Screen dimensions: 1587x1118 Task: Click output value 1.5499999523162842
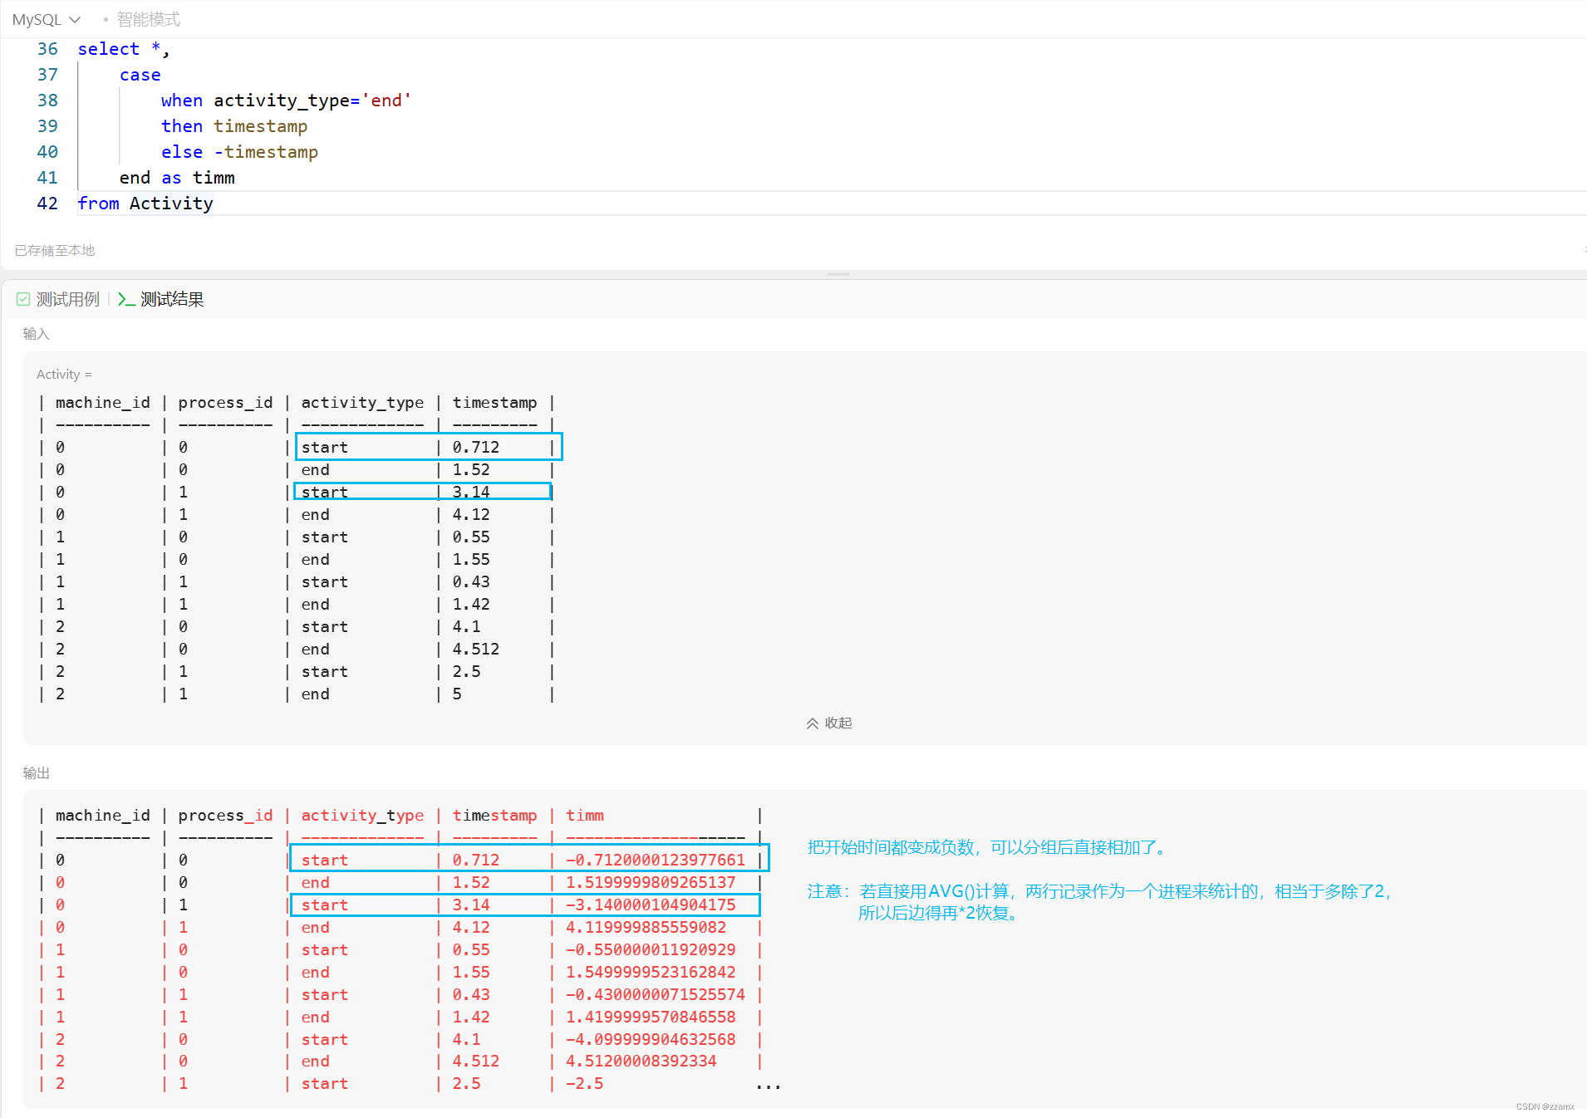(651, 973)
